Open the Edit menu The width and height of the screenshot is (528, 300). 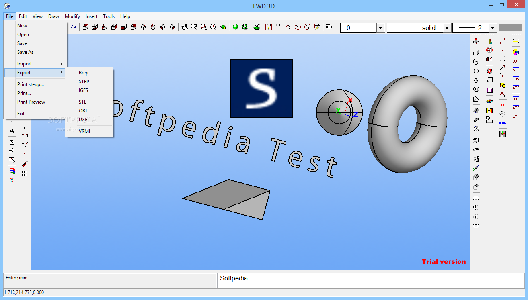23,16
